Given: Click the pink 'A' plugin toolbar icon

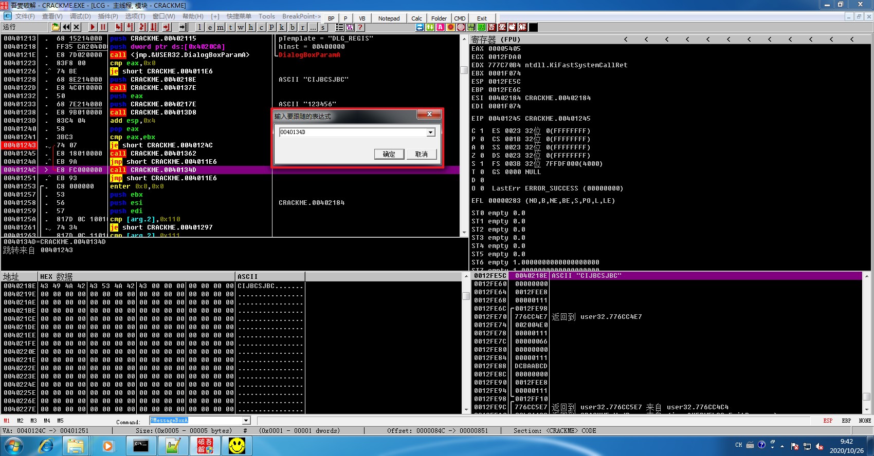Looking at the screenshot, I should (440, 27).
